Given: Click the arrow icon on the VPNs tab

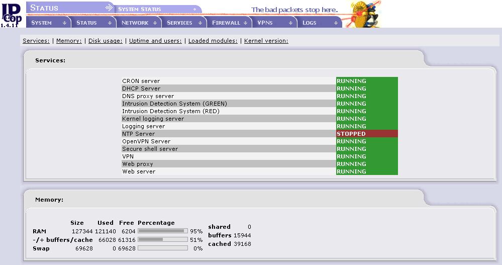Looking at the screenshot, I should pos(290,23).
